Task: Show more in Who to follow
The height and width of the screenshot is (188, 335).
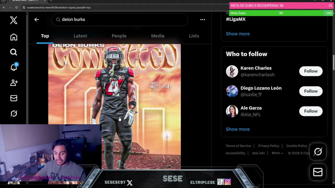Action: point(238,129)
